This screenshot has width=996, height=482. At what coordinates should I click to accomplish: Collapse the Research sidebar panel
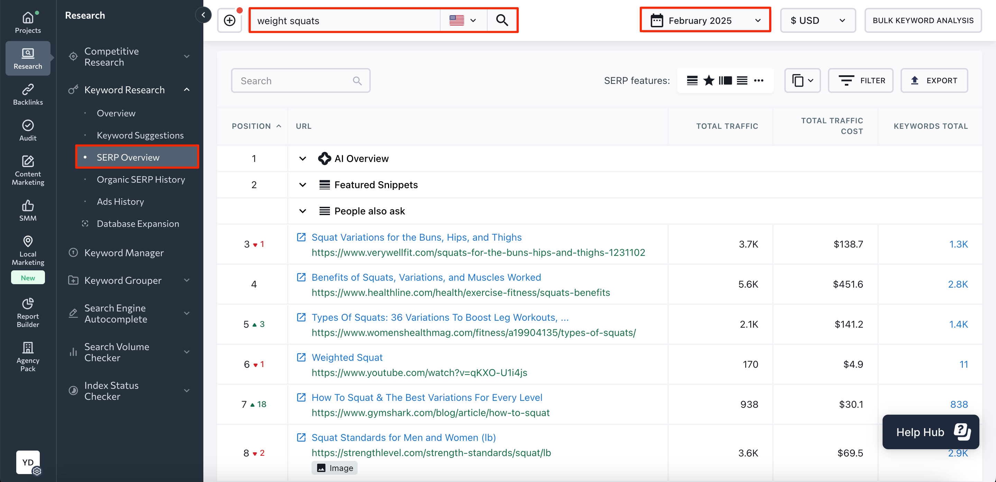point(203,15)
